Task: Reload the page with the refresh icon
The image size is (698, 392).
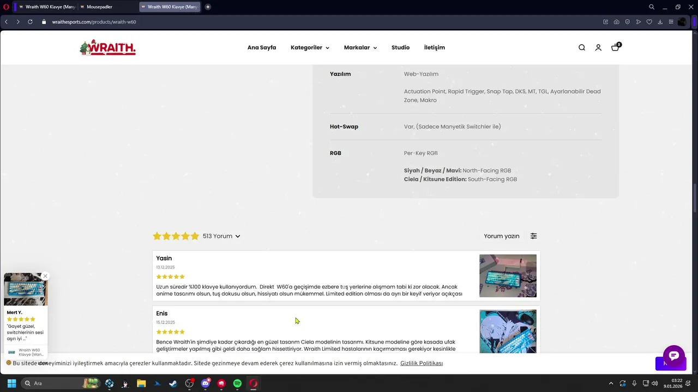Action: coord(30,22)
